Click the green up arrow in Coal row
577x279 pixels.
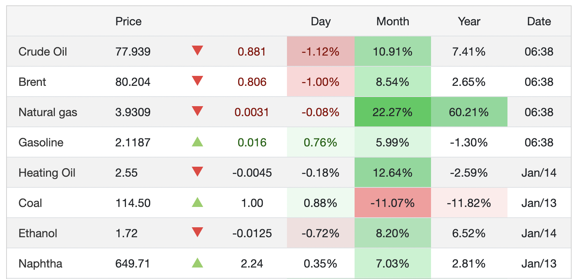197,202
